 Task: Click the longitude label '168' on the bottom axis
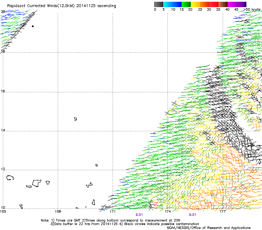coord(58,212)
